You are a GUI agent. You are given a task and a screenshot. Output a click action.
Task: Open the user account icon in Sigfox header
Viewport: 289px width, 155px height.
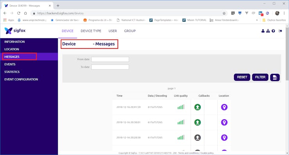(x=263, y=31)
